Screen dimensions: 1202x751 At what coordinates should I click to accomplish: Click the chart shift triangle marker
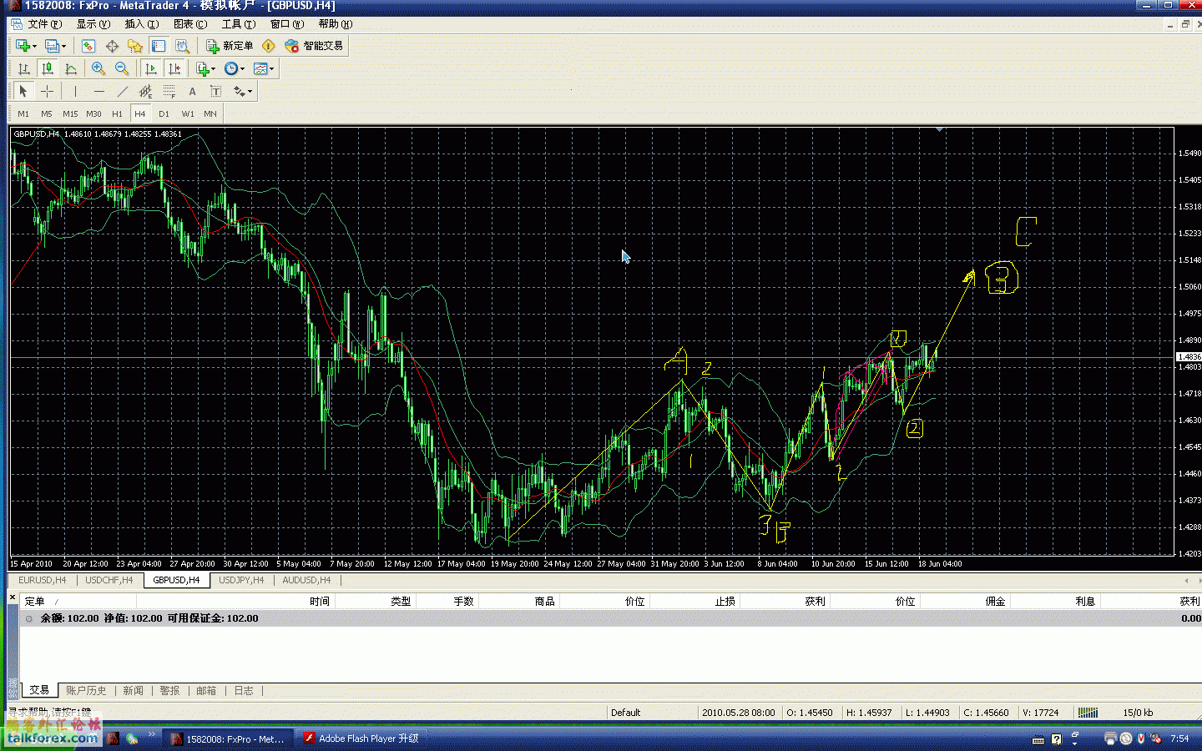tap(940, 130)
